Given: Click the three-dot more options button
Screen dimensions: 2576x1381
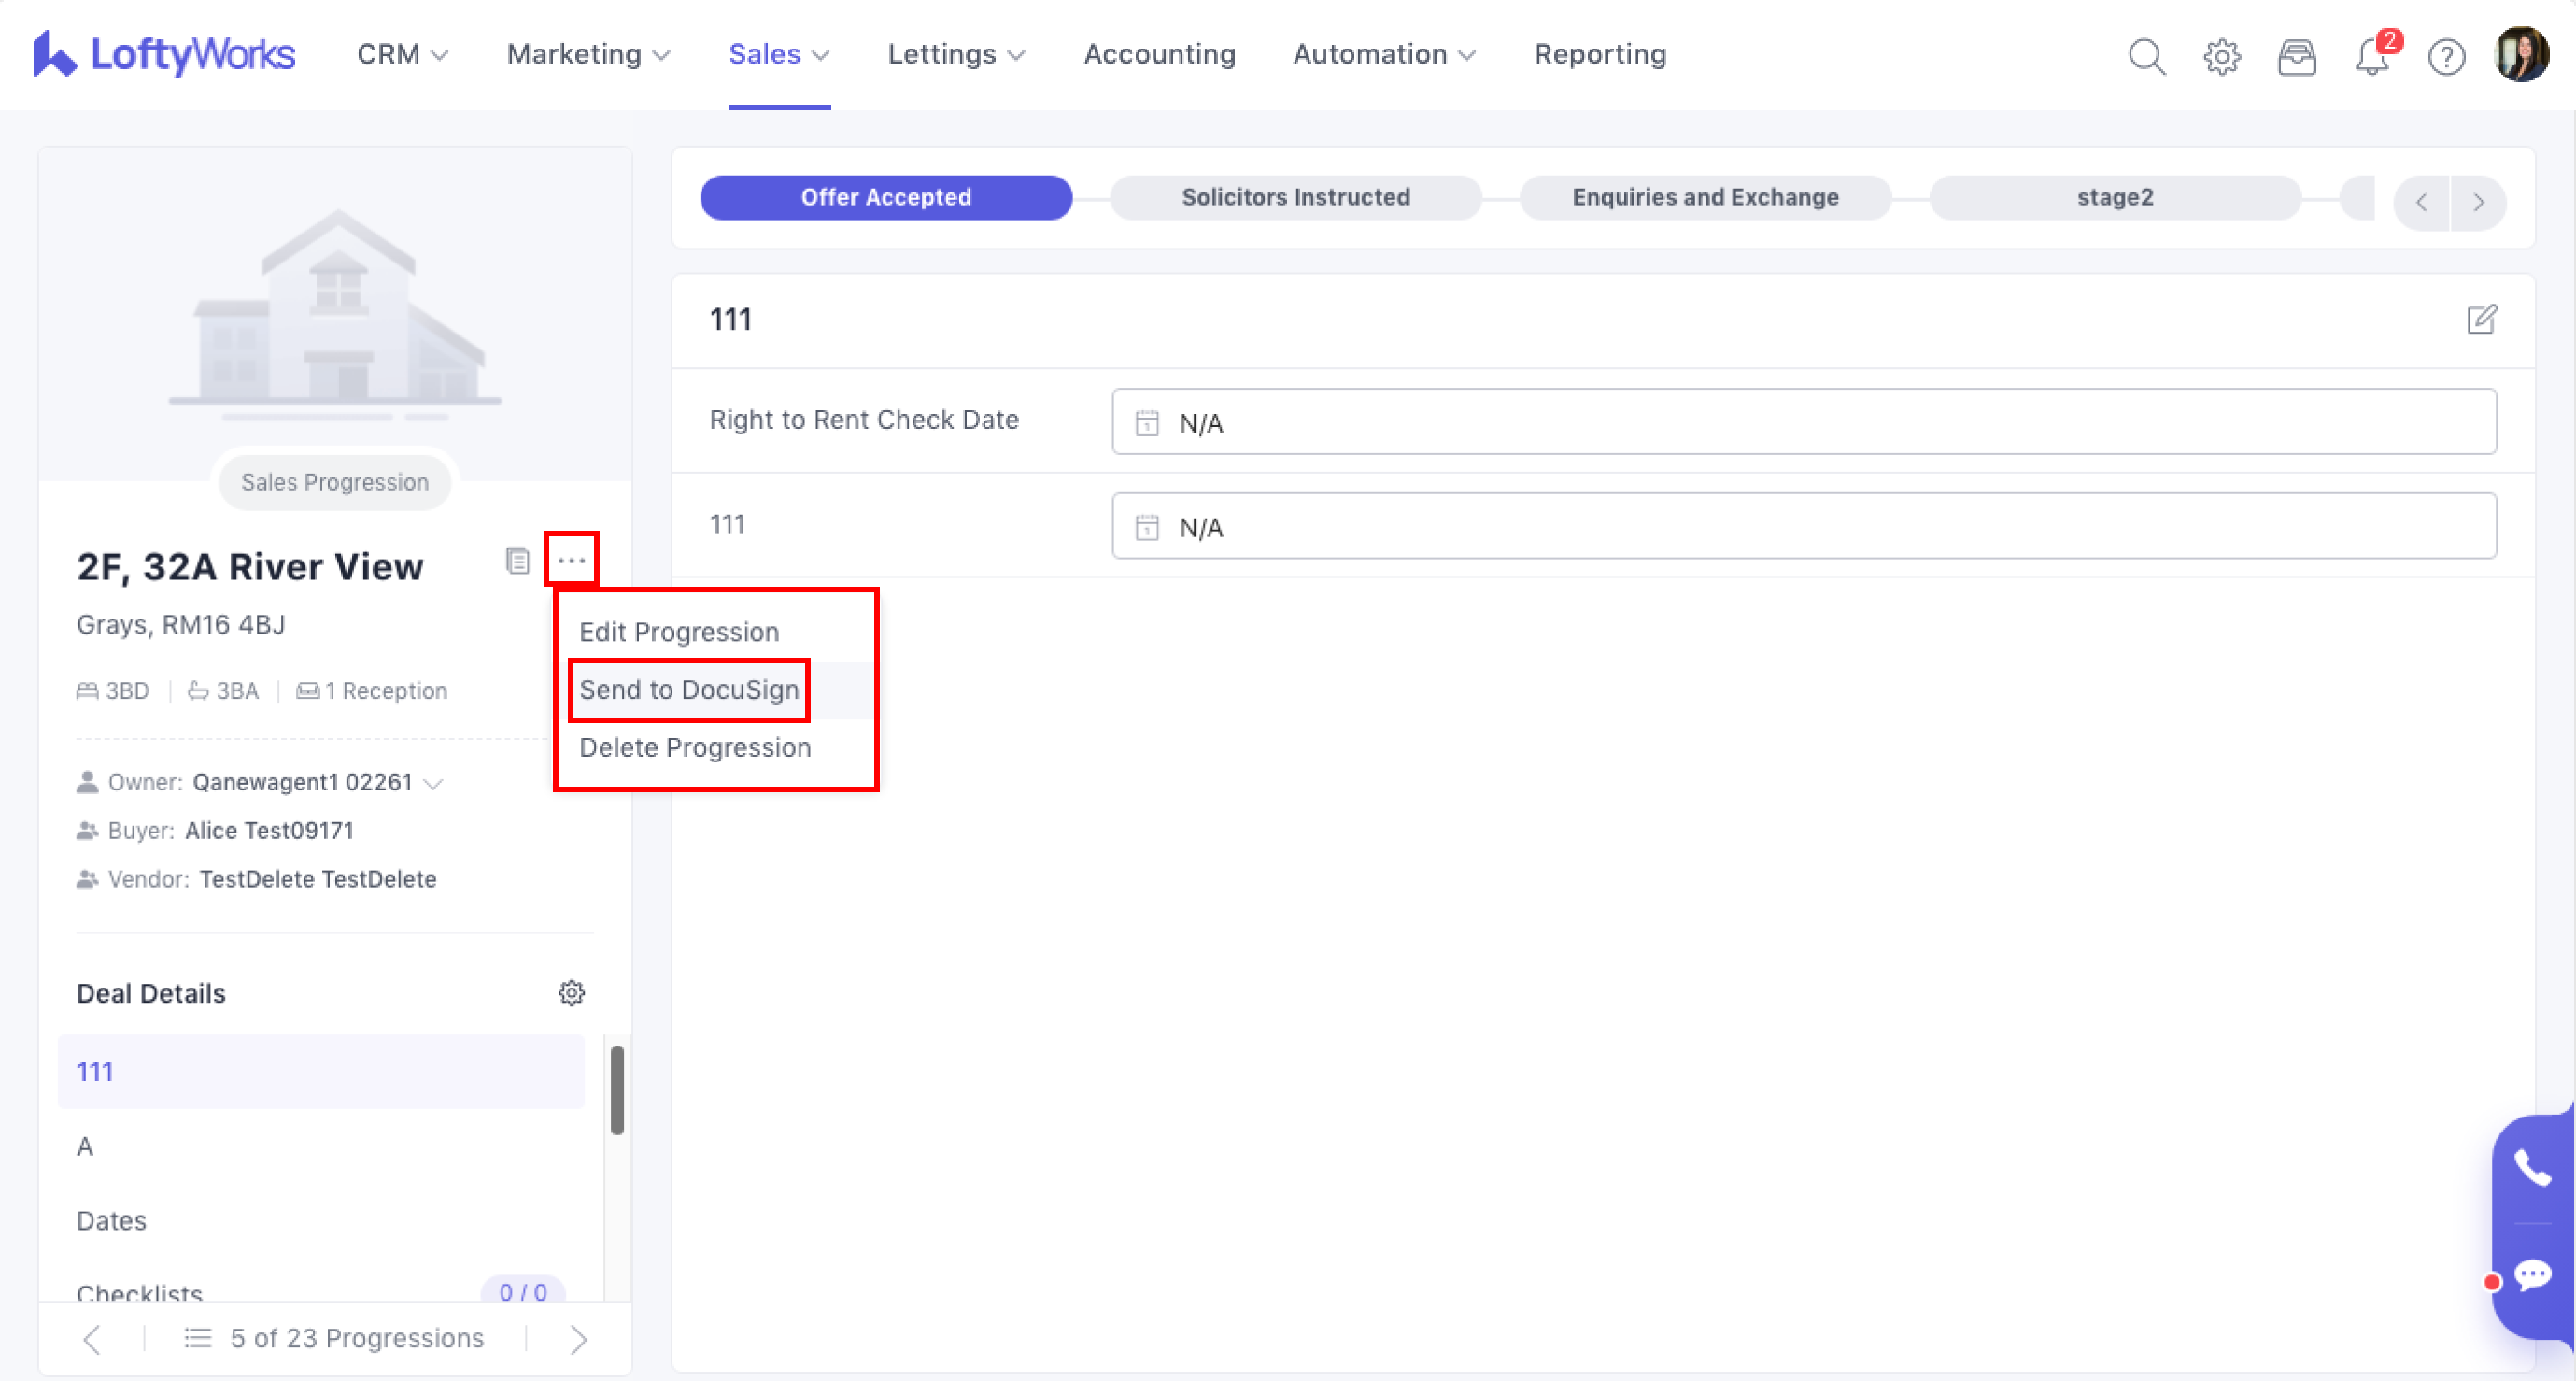Looking at the screenshot, I should click(571, 561).
